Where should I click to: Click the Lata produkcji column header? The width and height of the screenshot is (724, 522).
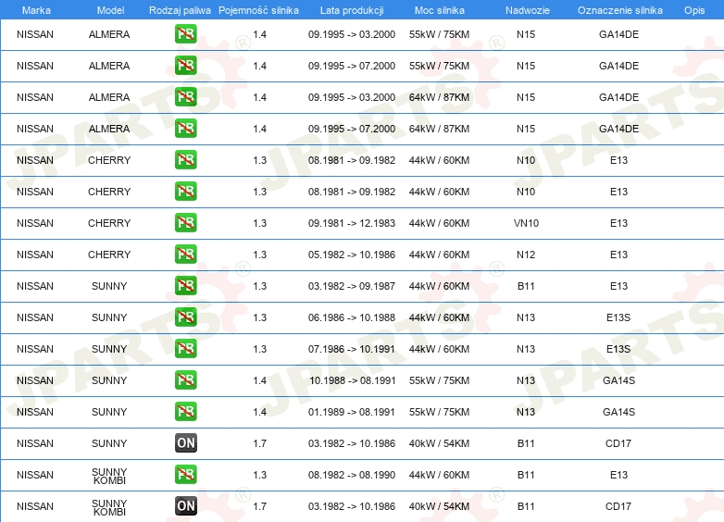pos(352,10)
